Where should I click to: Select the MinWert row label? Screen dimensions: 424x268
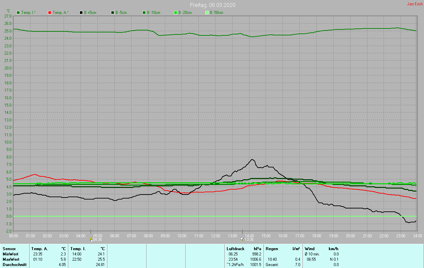coord(10,254)
